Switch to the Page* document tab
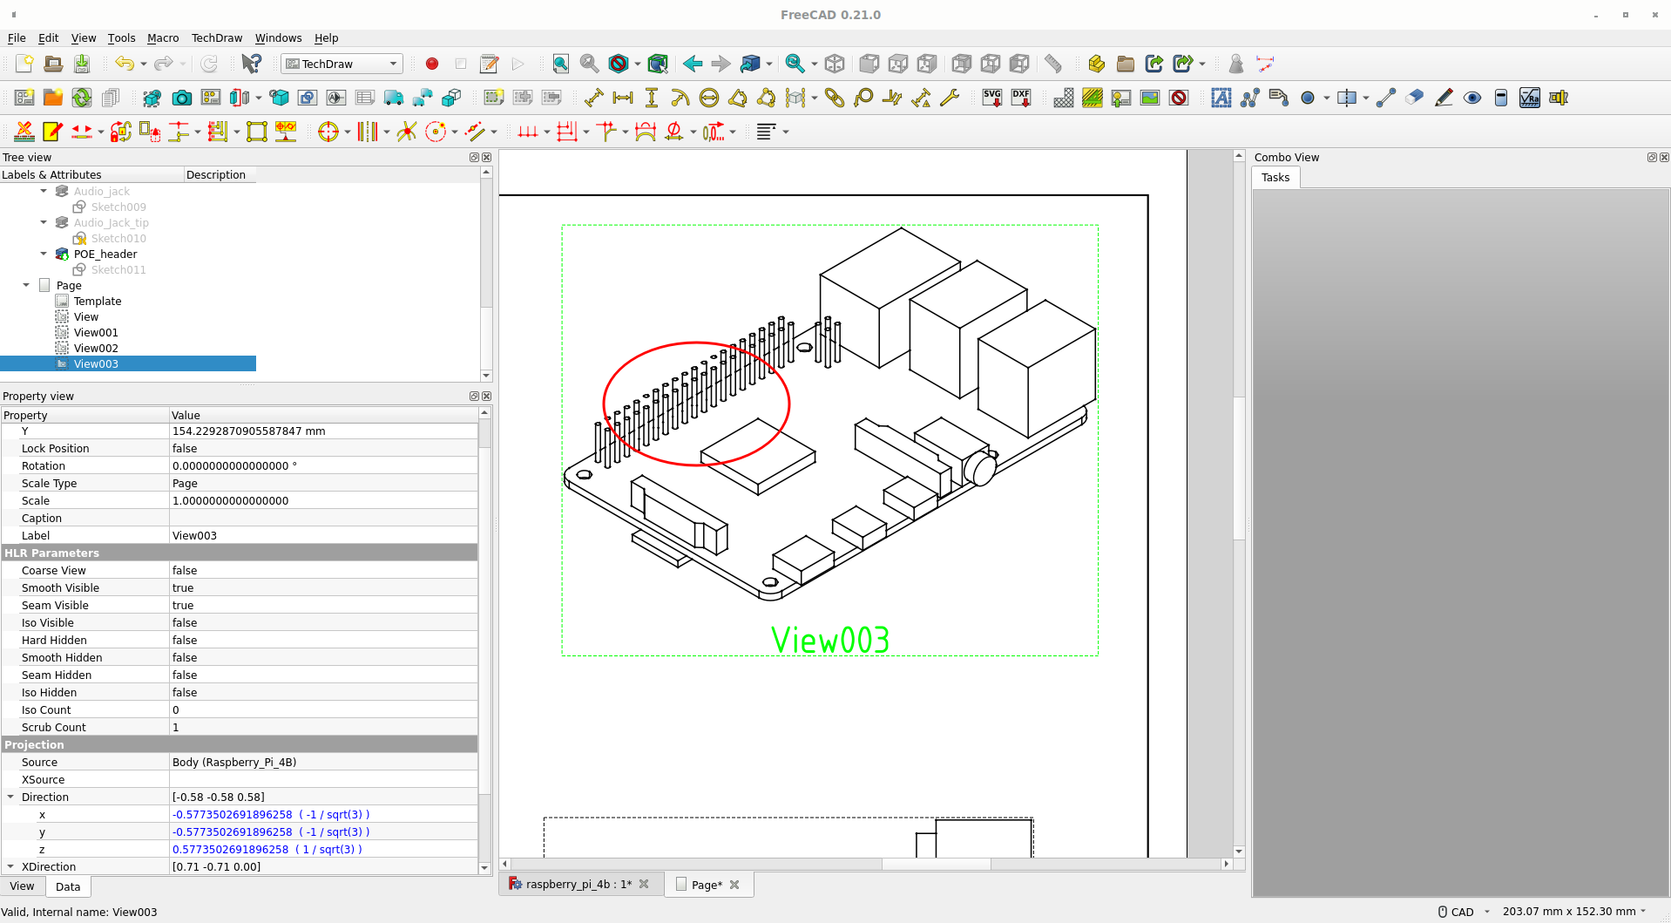The height and width of the screenshot is (923, 1671). click(x=706, y=884)
